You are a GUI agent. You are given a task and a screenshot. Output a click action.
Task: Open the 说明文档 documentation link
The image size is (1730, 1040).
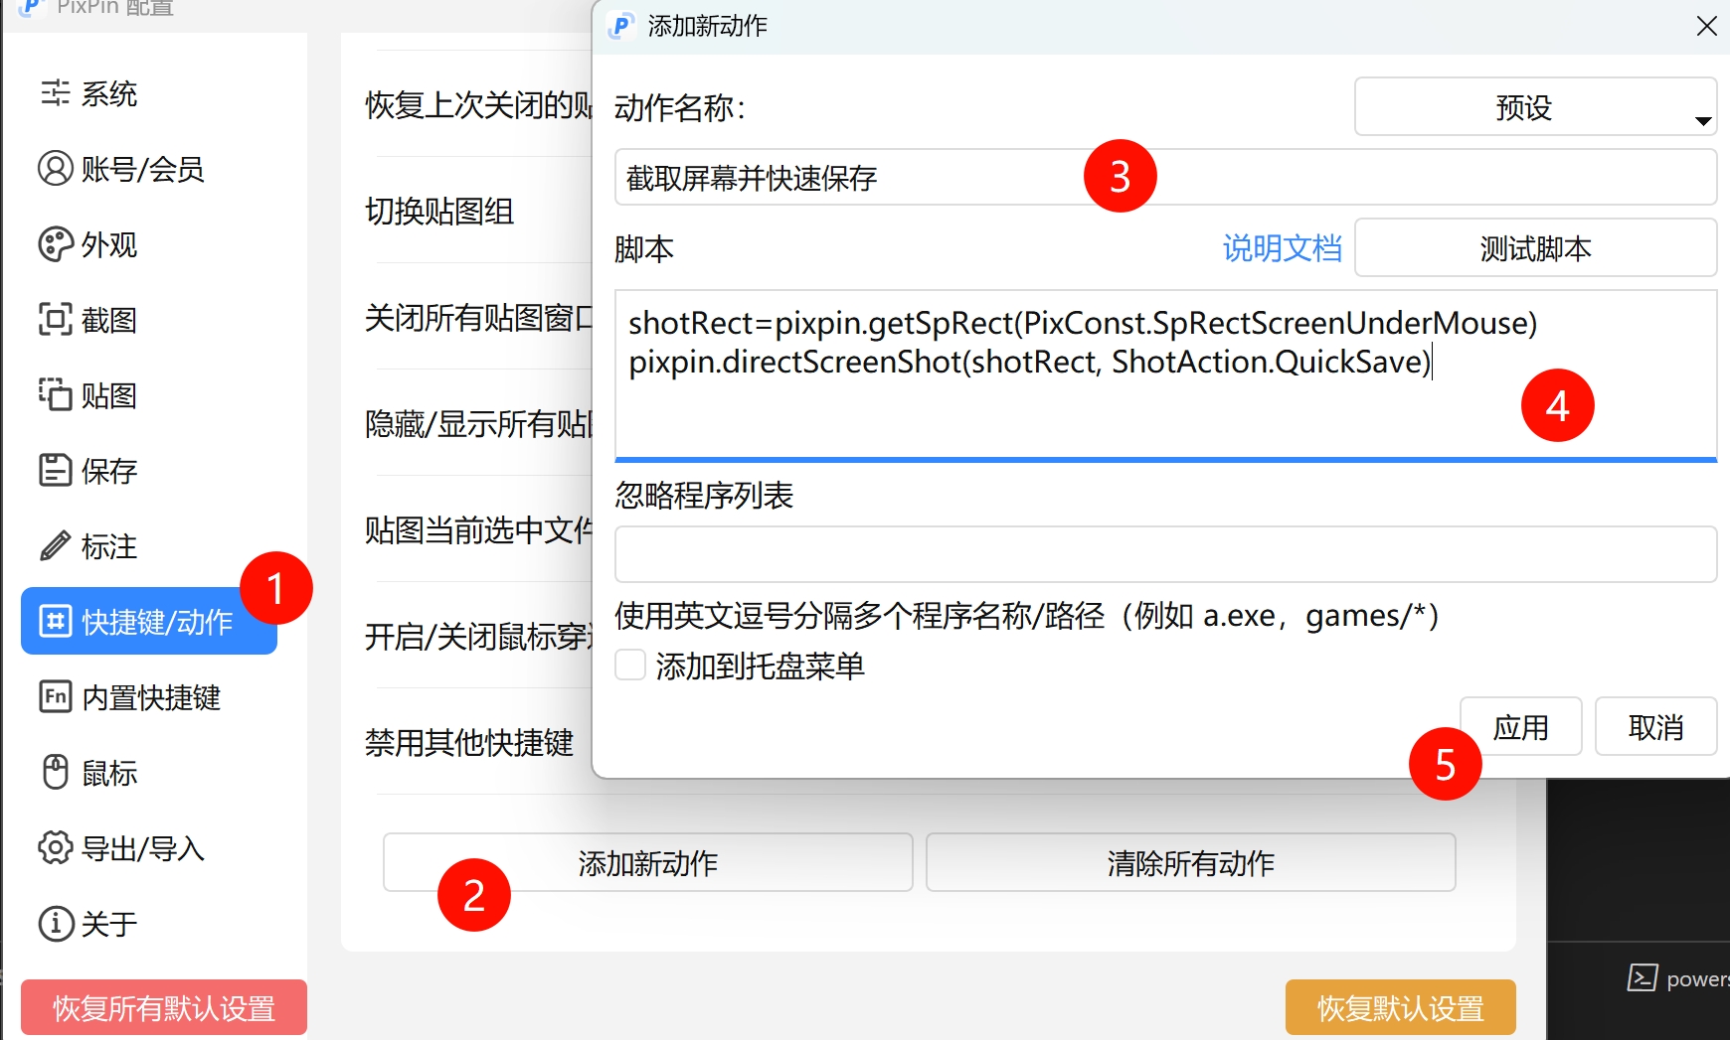point(1281,248)
